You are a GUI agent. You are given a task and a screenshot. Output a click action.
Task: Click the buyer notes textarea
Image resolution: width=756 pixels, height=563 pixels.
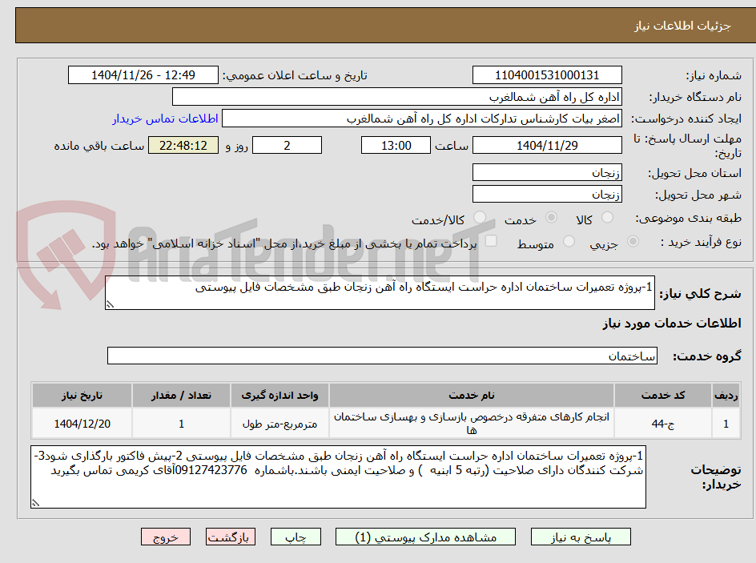pos(338,477)
